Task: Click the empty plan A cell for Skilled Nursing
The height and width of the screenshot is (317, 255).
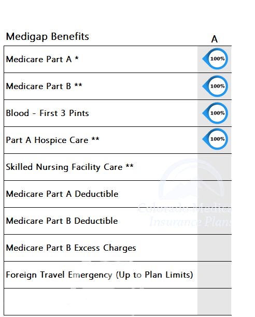Action: tap(215, 167)
